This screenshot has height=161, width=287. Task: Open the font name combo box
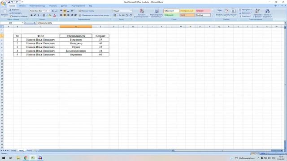pyautogui.click(x=37, y=11)
